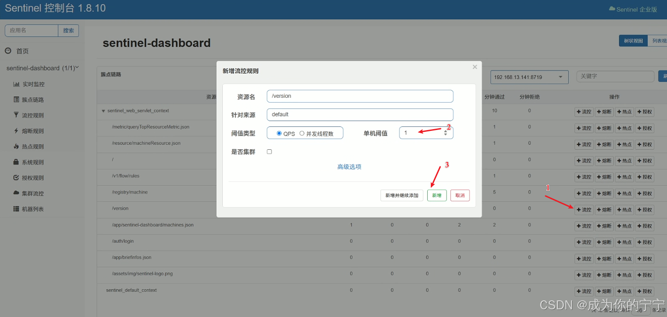This screenshot has height=317, width=667.
Task: Click the 单机阈值 number field
Action: pyautogui.click(x=426, y=133)
